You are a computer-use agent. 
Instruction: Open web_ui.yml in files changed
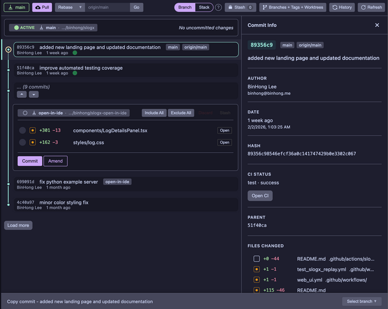(x=309, y=280)
